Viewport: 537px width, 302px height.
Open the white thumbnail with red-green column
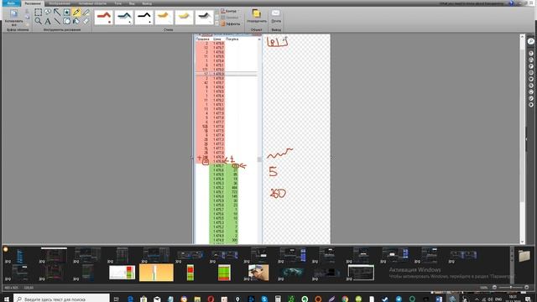tap(123, 273)
